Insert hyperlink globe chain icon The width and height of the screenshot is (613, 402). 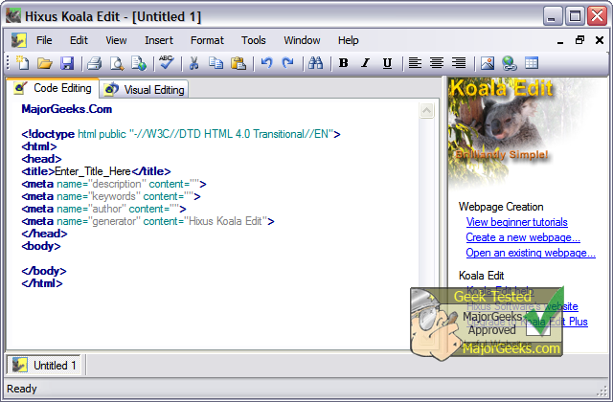[509, 63]
